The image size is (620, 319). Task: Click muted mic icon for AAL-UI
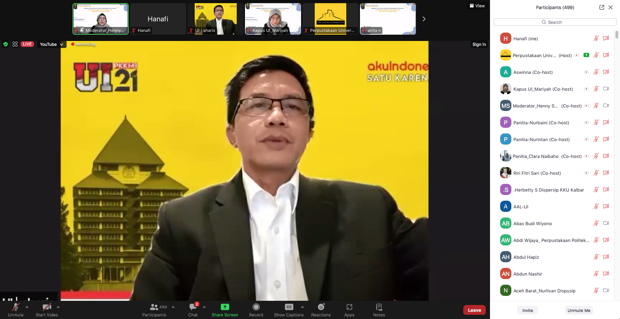596,207
